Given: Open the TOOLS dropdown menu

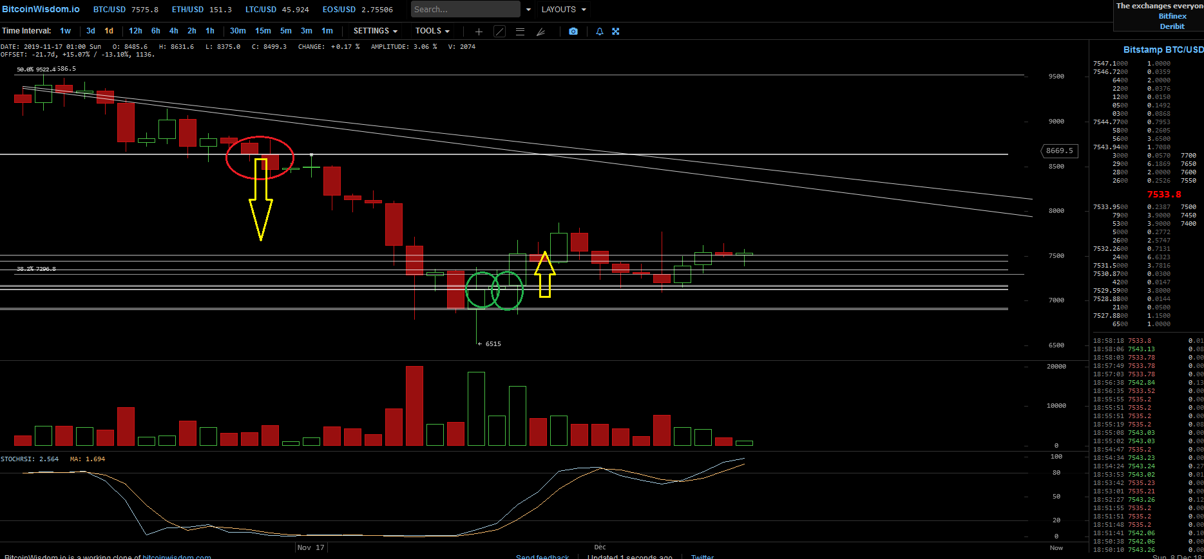Looking at the screenshot, I should [432, 31].
